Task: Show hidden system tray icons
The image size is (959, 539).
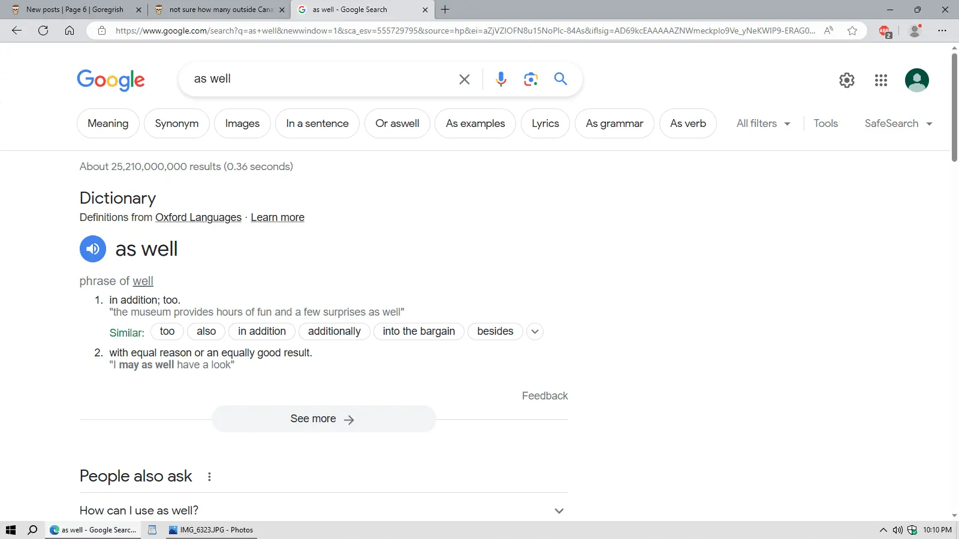Action: click(x=883, y=530)
